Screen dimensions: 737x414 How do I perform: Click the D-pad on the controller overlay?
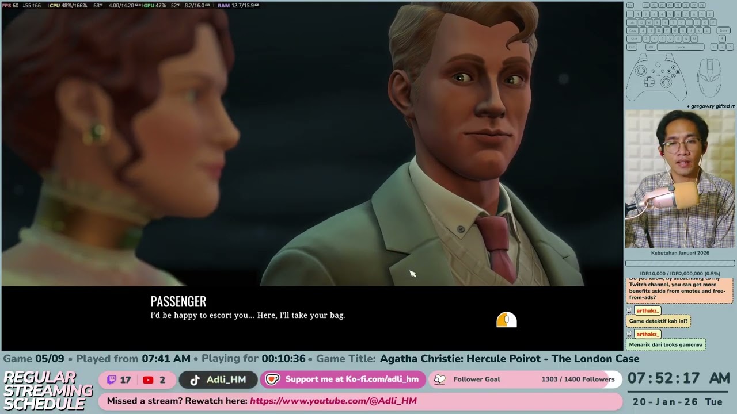(x=649, y=82)
